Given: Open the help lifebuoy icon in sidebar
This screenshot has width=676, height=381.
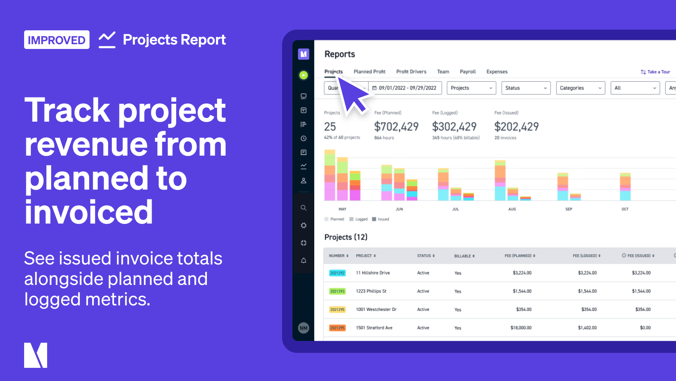Looking at the screenshot, I should click(303, 243).
